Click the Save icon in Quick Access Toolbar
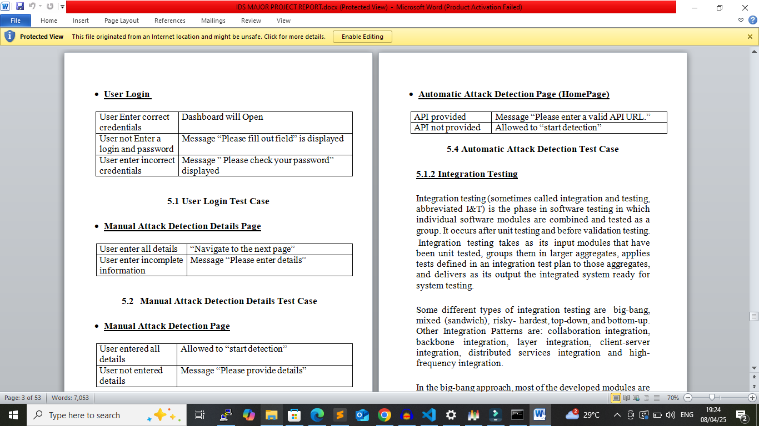This screenshot has width=759, height=426. tap(20, 7)
